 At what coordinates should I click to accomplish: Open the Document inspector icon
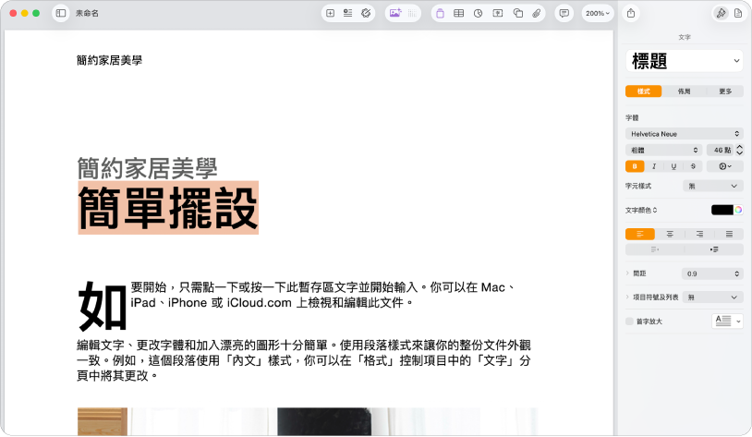click(738, 14)
